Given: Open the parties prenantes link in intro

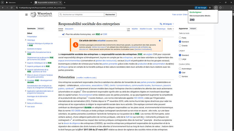Looking at the screenshot, I should (110, 64).
